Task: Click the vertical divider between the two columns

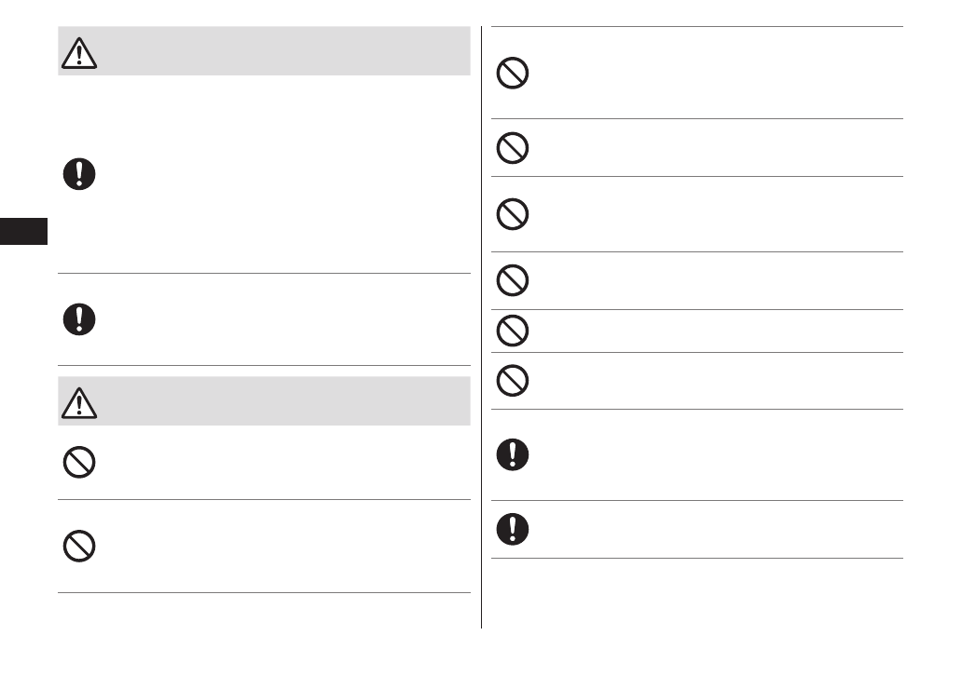Action: pos(482,326)
